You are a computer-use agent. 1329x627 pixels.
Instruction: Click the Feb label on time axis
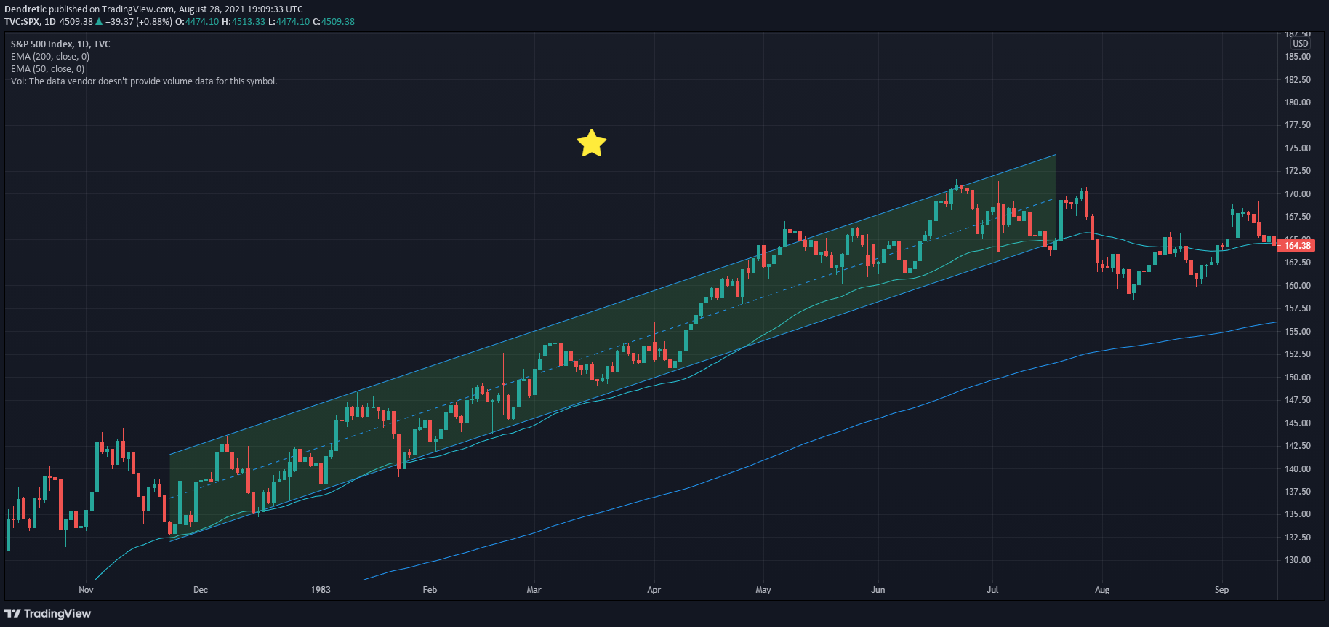[x=430, y=590]
